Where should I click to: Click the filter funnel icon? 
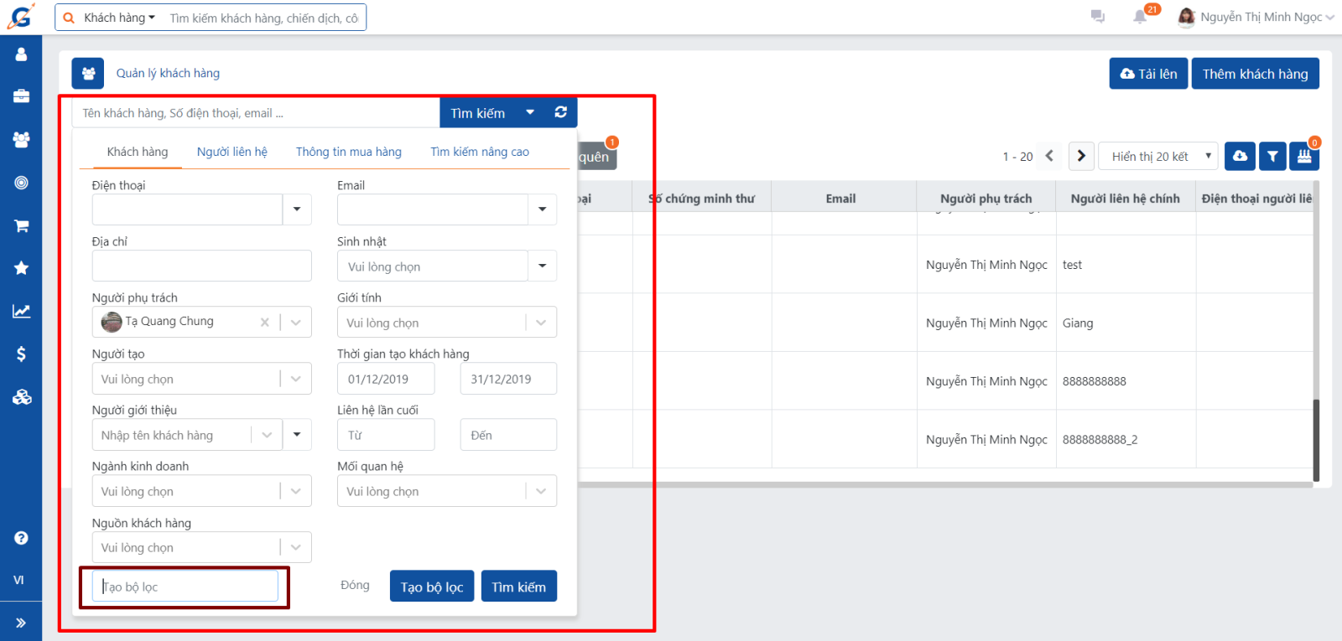click(x=1272, y=156)
